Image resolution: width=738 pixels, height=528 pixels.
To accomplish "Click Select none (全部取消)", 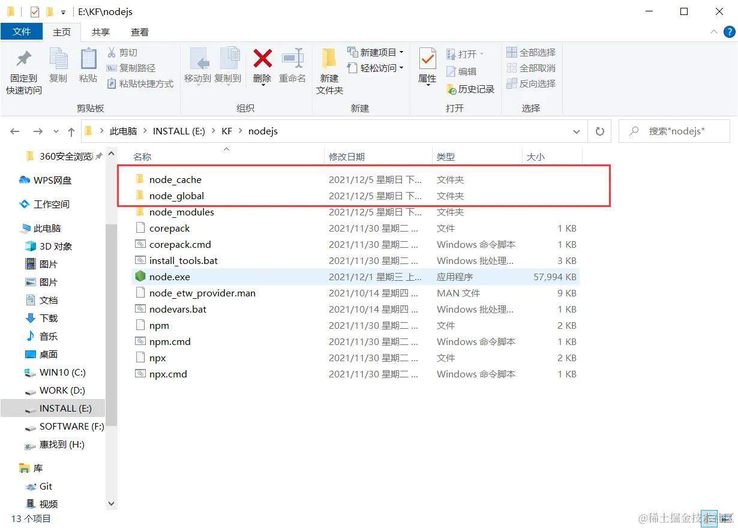I will pyautogui.click(x=531, y=68).
